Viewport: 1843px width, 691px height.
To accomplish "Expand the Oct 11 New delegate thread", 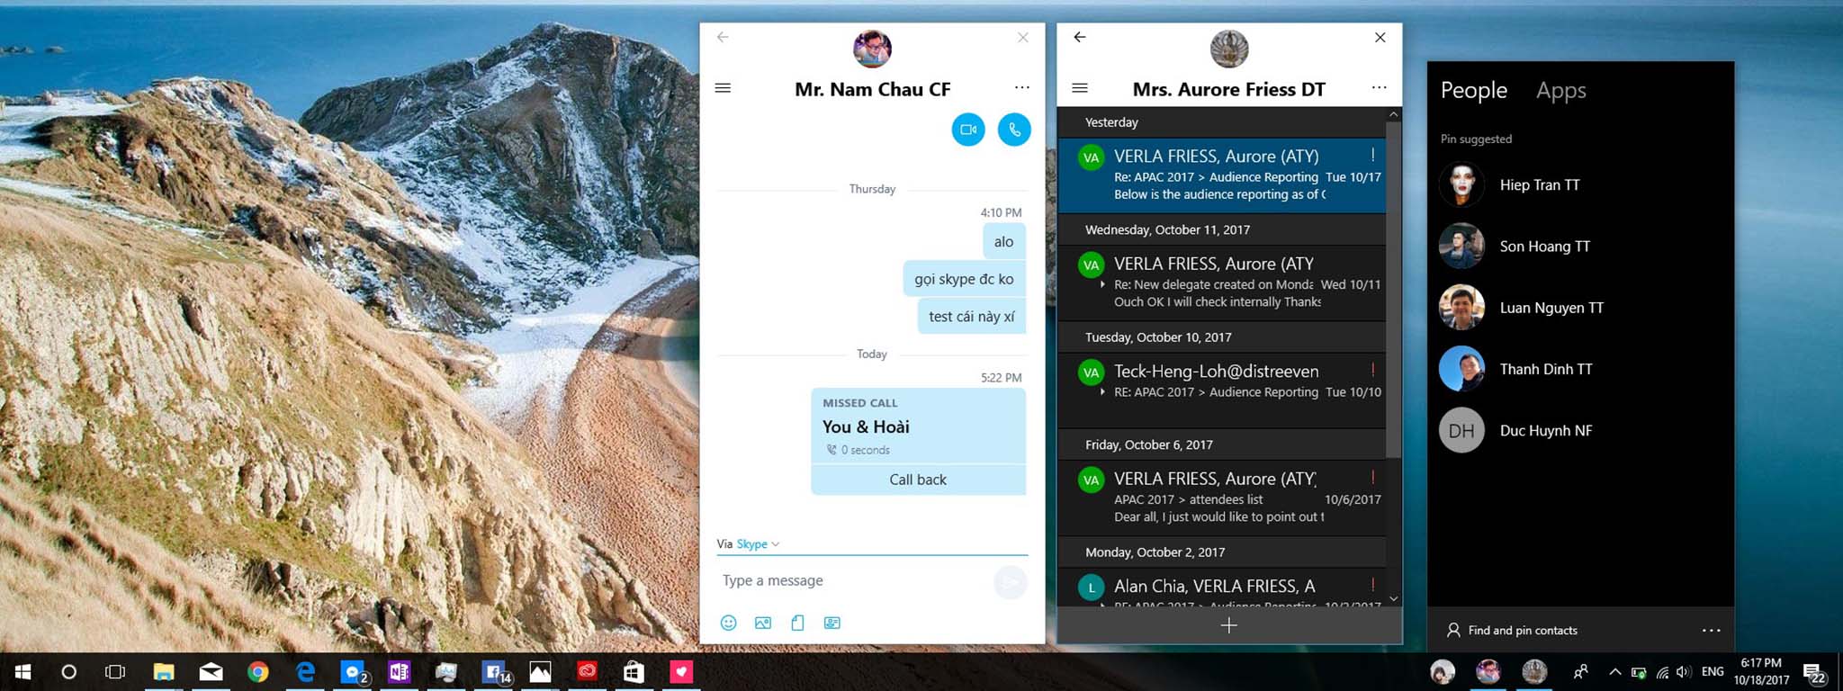I will click(1102, 284).
